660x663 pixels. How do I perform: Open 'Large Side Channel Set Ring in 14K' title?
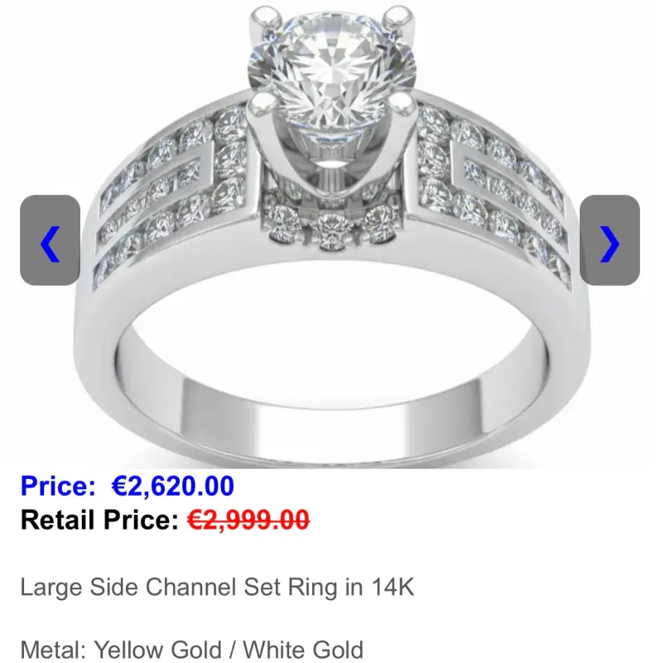[217, 588]
